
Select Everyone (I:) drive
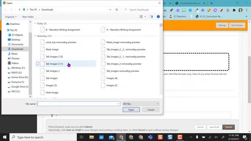[x=16, y=82]
